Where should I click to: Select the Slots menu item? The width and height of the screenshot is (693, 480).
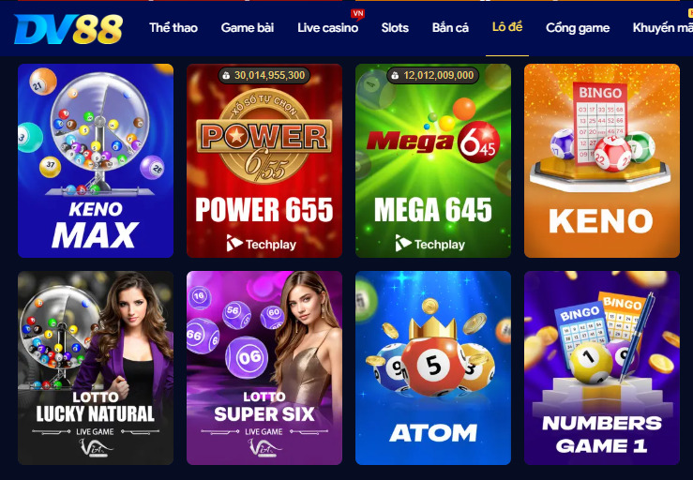click(395, 28)
